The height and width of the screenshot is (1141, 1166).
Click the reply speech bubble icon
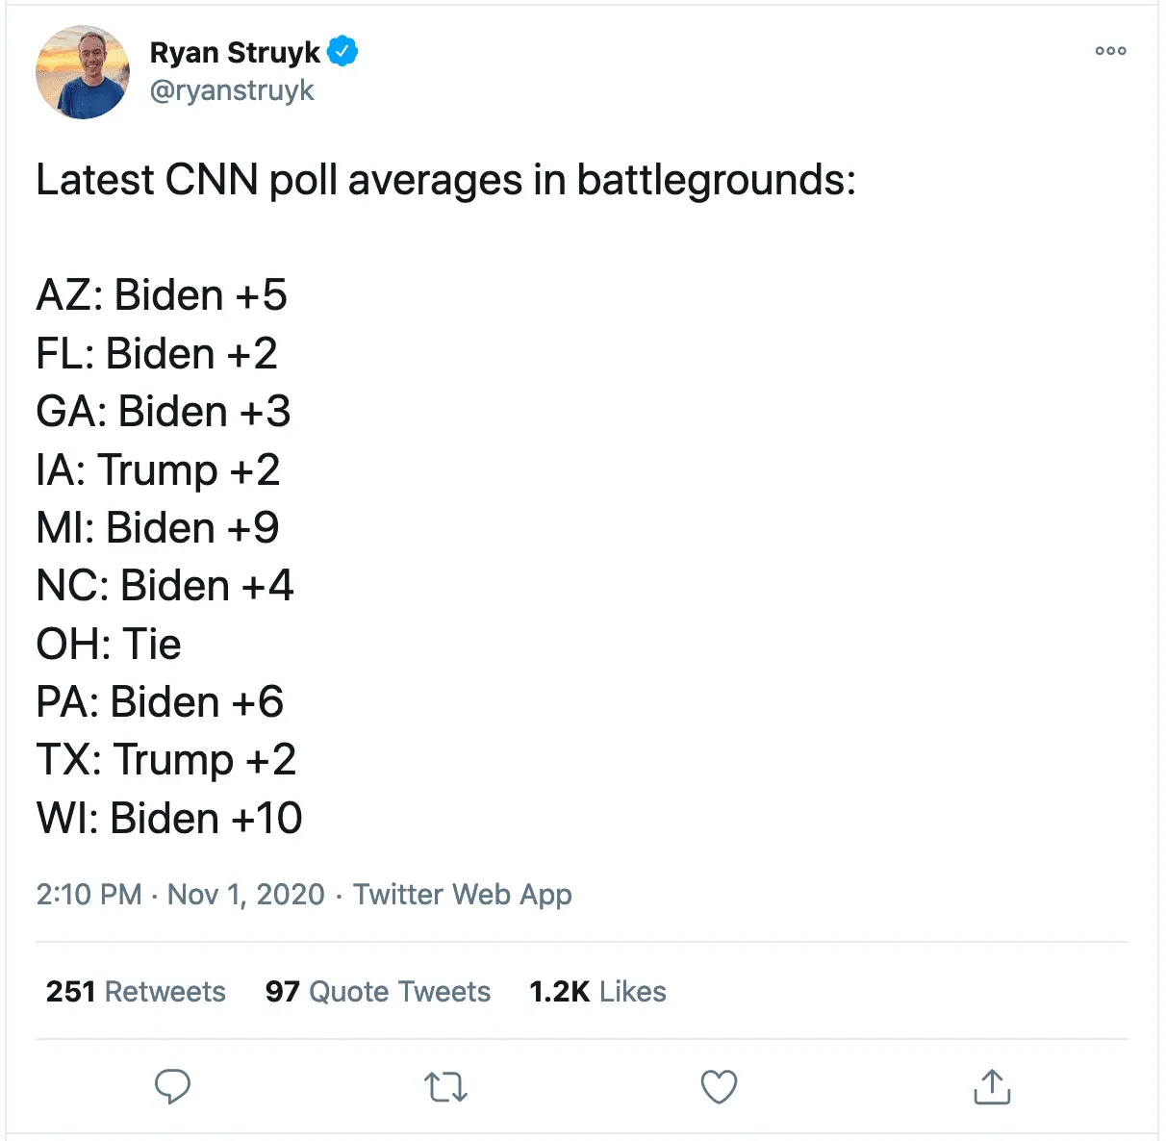pyautogui.click(x=173, y=1087)
